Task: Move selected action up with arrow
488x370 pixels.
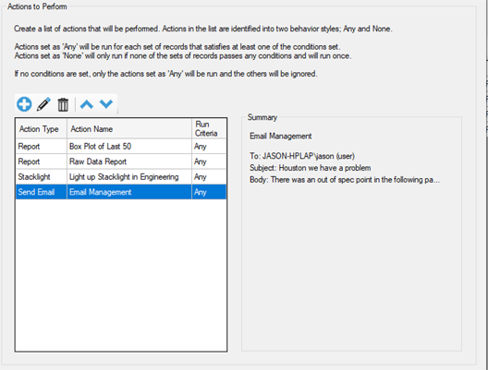Action: (x=87, y=104)
